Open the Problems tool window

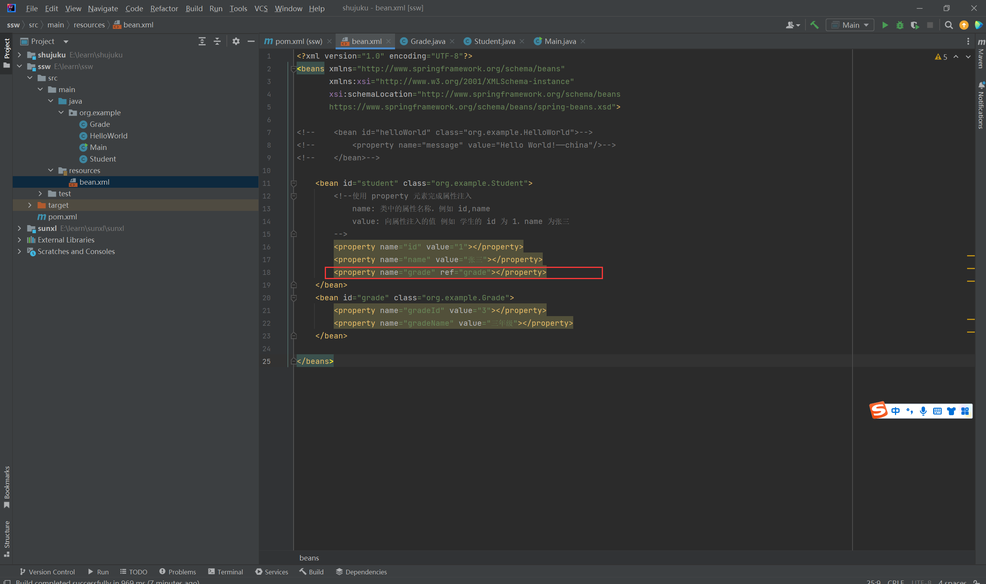coord(177,571)
